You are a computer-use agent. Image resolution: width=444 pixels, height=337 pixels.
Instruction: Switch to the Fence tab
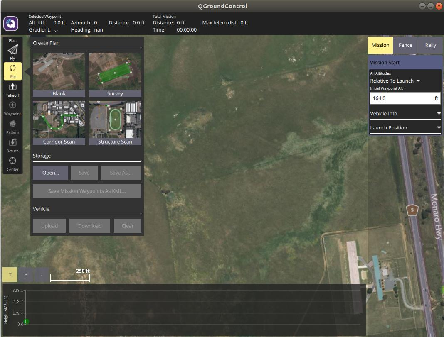point(405,45)
